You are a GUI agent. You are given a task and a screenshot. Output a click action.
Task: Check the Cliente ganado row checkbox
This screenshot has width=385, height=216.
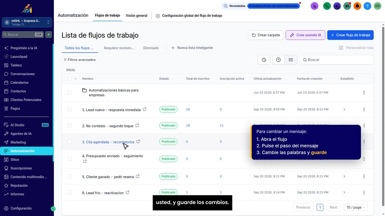pos(70,176)
